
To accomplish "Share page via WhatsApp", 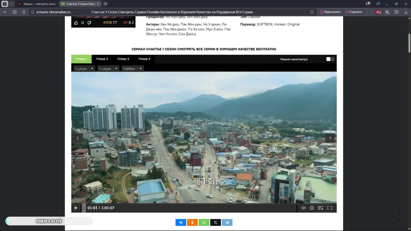I will click(204, 222).
